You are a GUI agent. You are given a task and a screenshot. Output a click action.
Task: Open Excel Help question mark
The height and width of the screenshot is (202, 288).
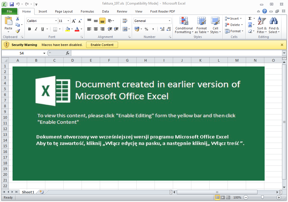pyautogui.click(x=265, y=11)
